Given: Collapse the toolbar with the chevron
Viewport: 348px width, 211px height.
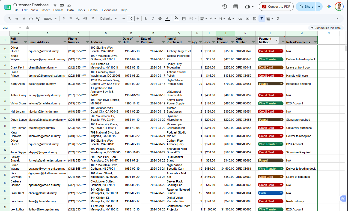Looking at the screenshot, I should point(337,18).
